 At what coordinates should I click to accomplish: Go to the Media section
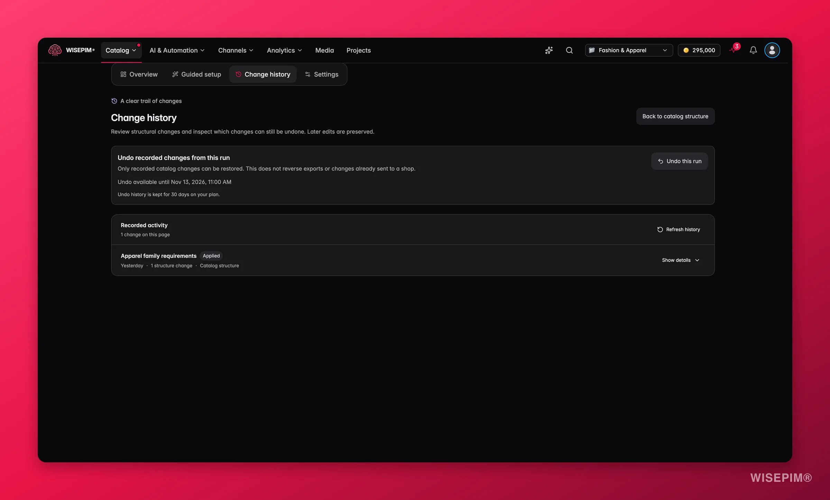324,50
